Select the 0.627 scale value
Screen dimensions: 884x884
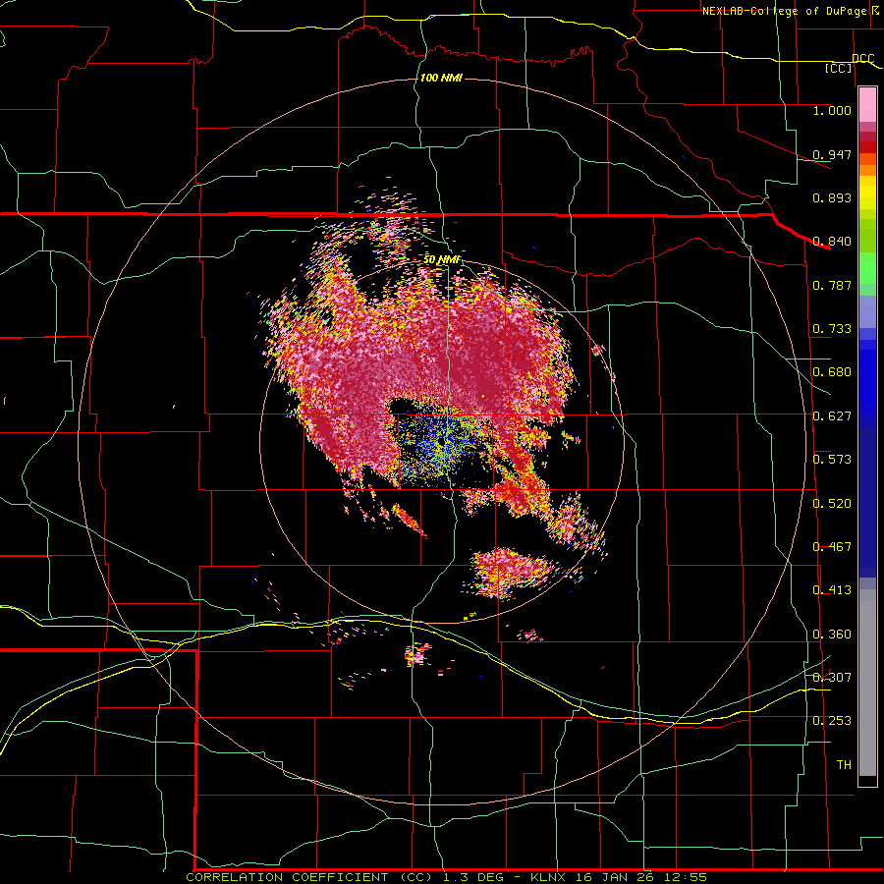click(832, 416)
